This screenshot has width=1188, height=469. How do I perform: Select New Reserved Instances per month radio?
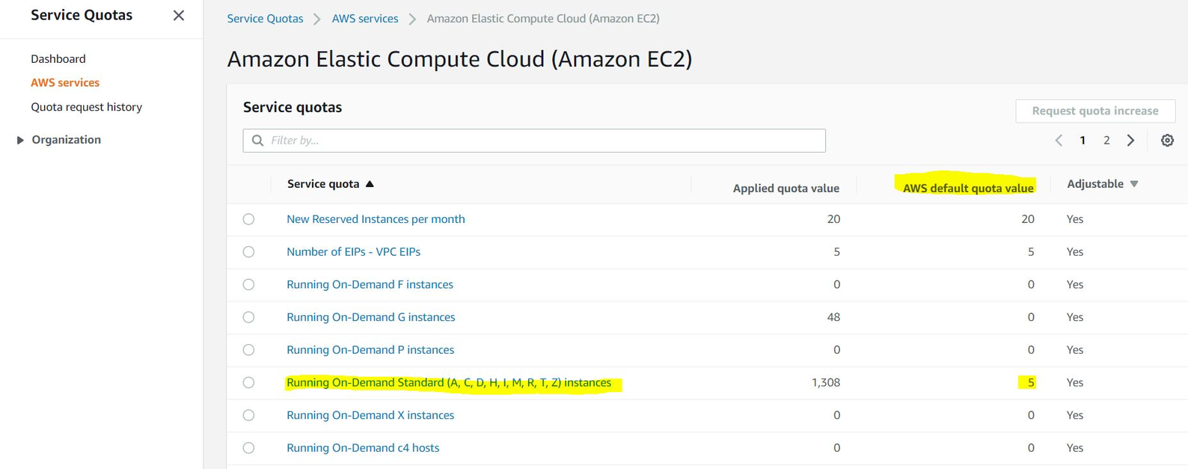248,219
